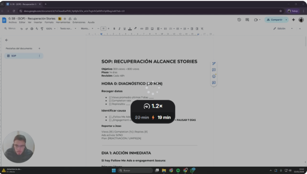Open the bulleted list dropdown
This screenshot has height=174, width=307.
coord(179,29)
